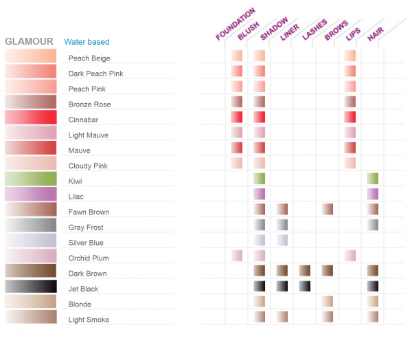412x341 pixels.
Task: Click the Orchid Plum square in BLUSH column
Action: pyautogui.click(x=237, y=256)
